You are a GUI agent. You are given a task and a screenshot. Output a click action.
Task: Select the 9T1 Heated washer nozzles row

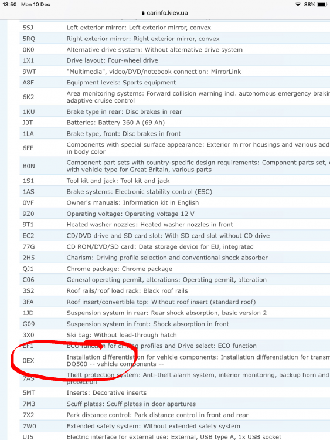click(175, 225)
